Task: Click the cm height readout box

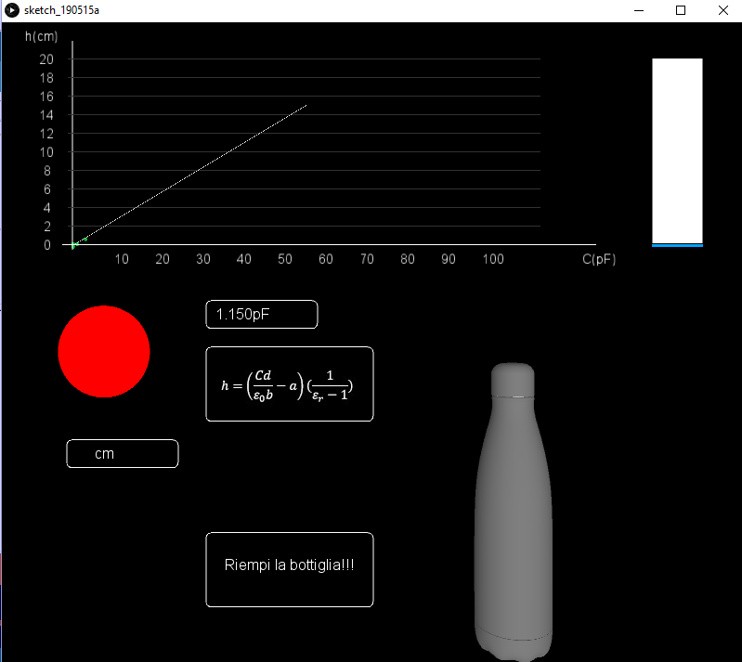Action: click(123, 454)
